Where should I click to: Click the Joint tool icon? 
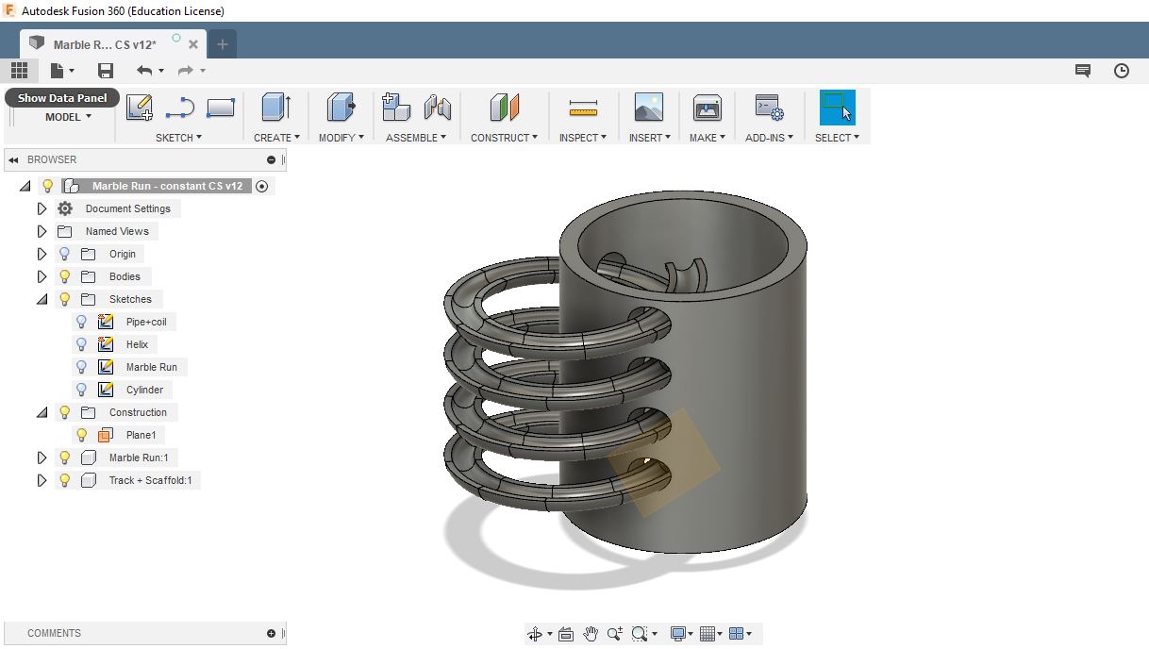(438, 108)
